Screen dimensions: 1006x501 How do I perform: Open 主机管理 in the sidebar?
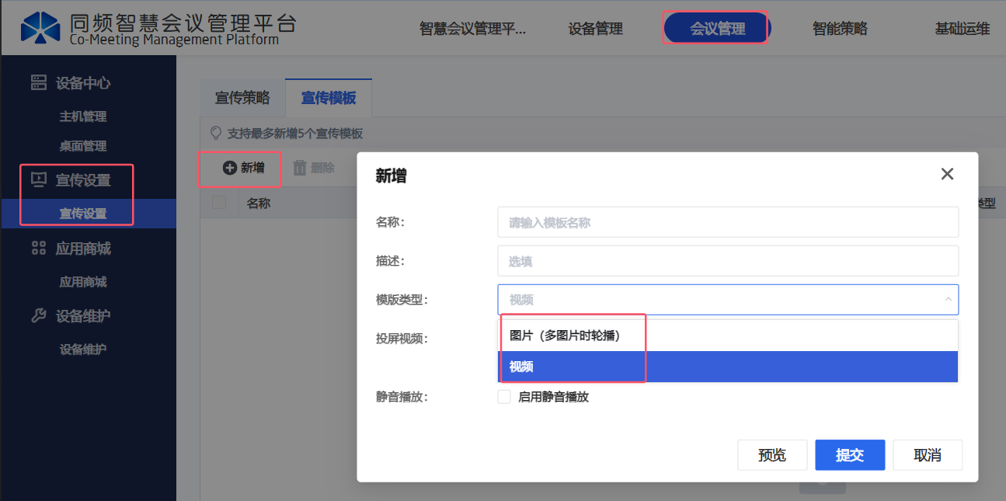point(83,117)
